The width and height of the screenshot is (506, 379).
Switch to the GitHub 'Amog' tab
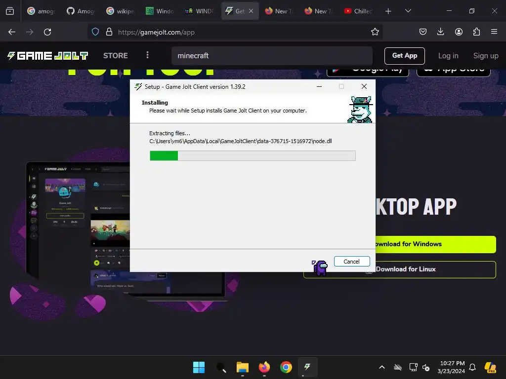[x=81, y=11]
